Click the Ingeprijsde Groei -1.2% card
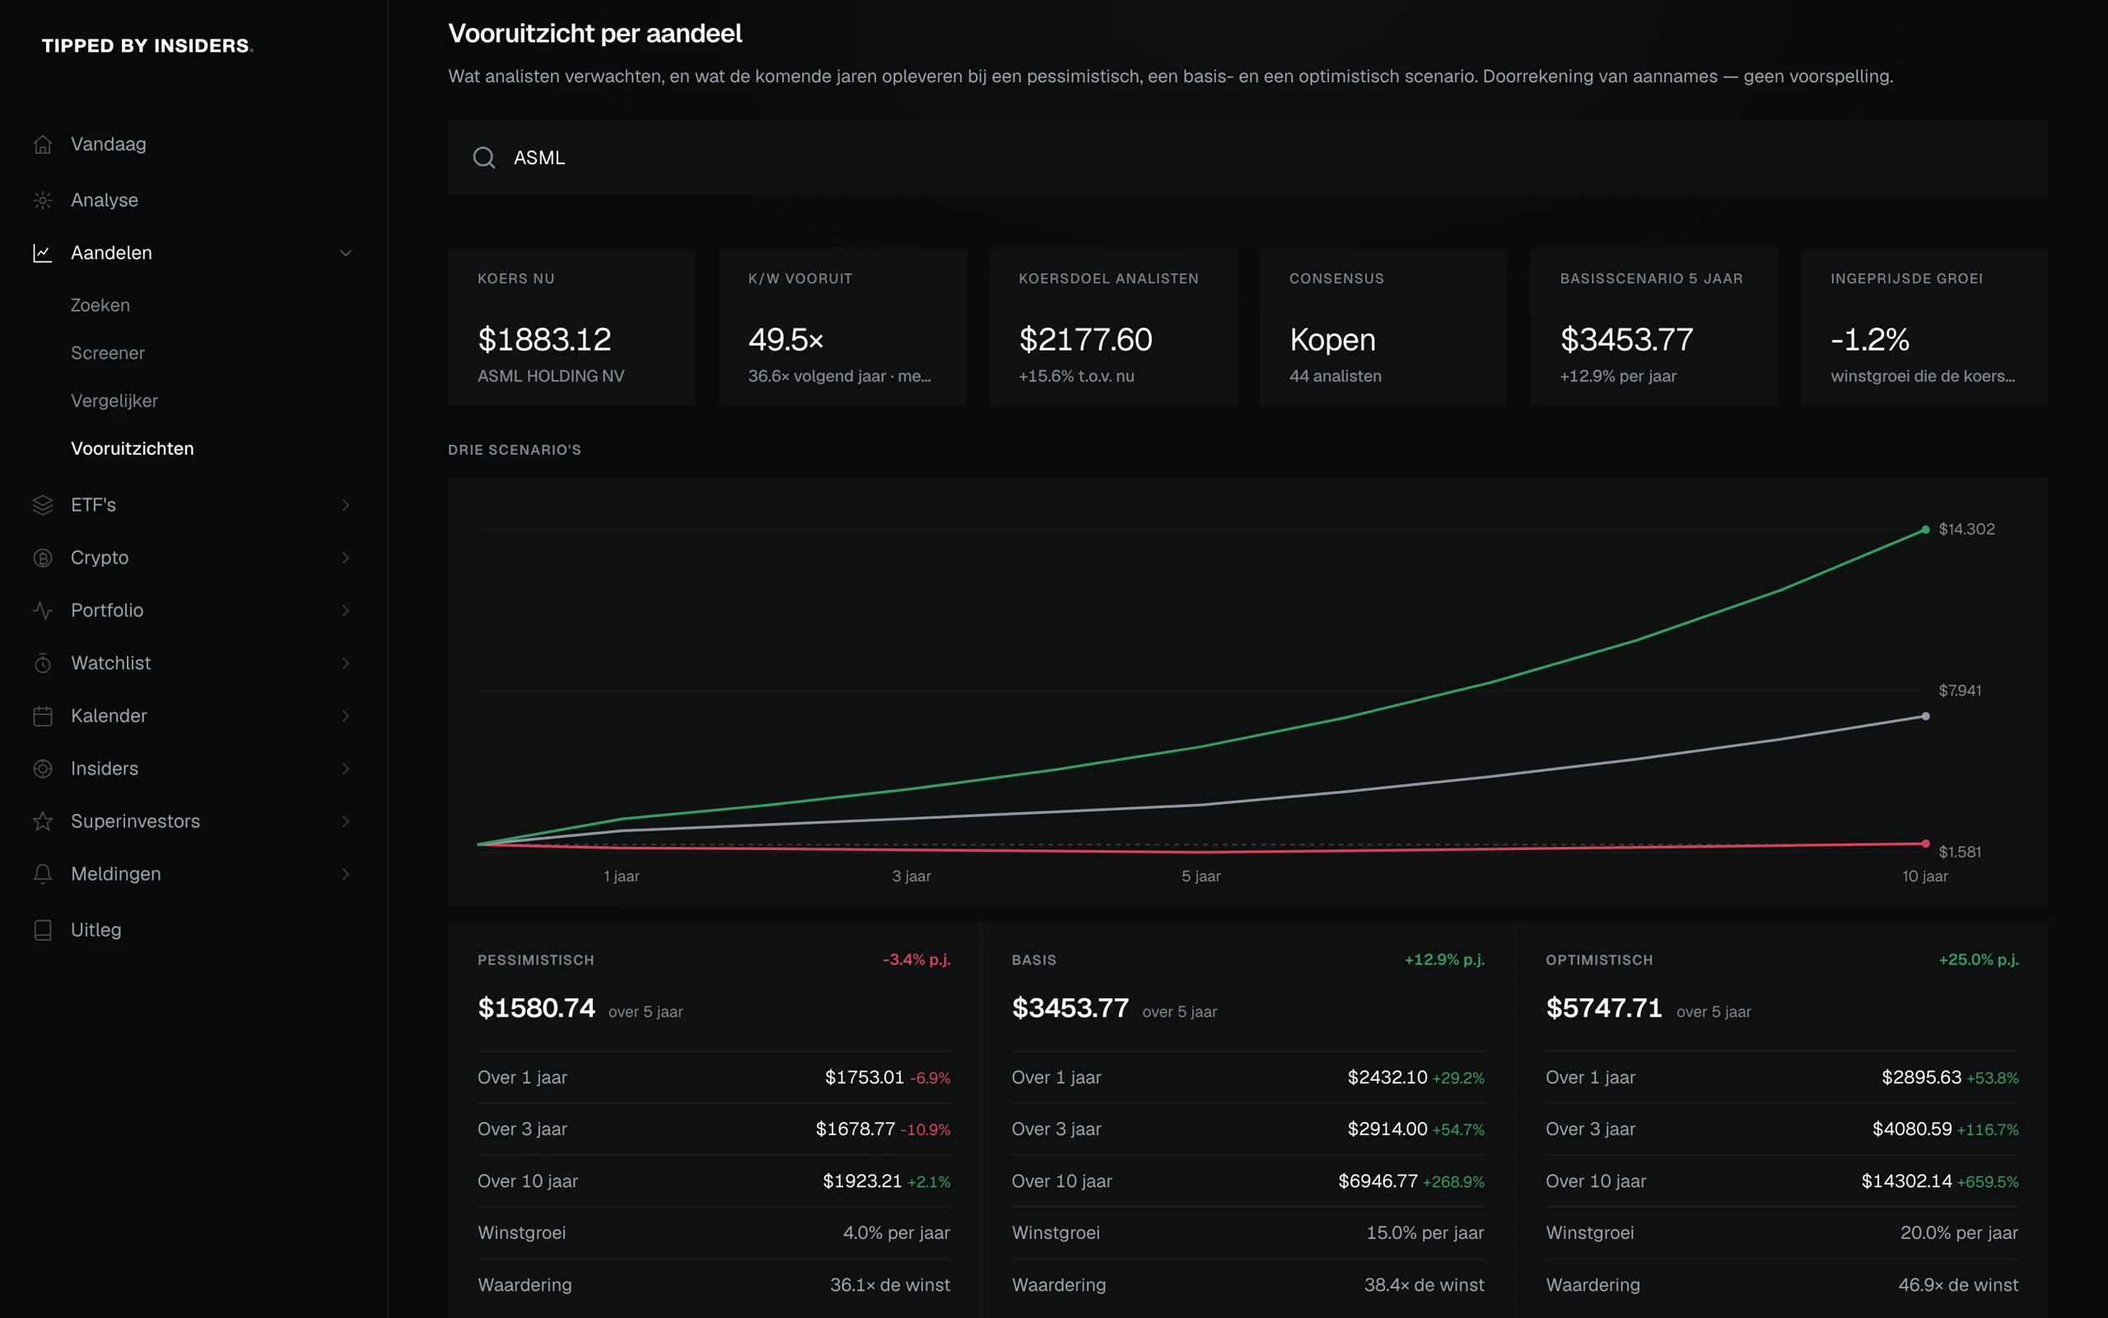This screenshot has height=1318, width=2108. point(1924,328)
